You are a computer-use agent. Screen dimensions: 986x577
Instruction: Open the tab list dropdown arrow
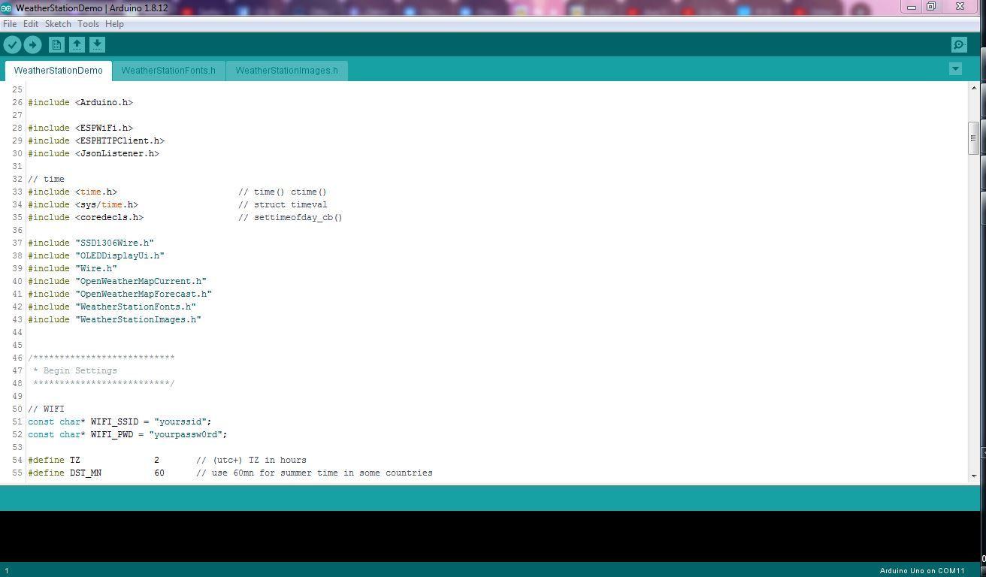954,68
